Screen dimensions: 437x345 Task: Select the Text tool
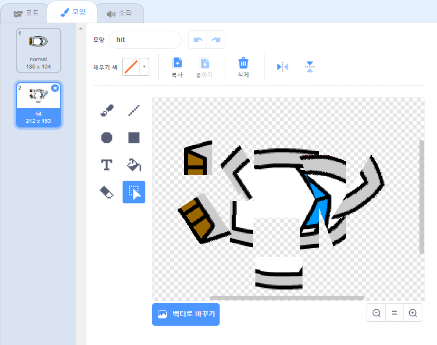106,165
